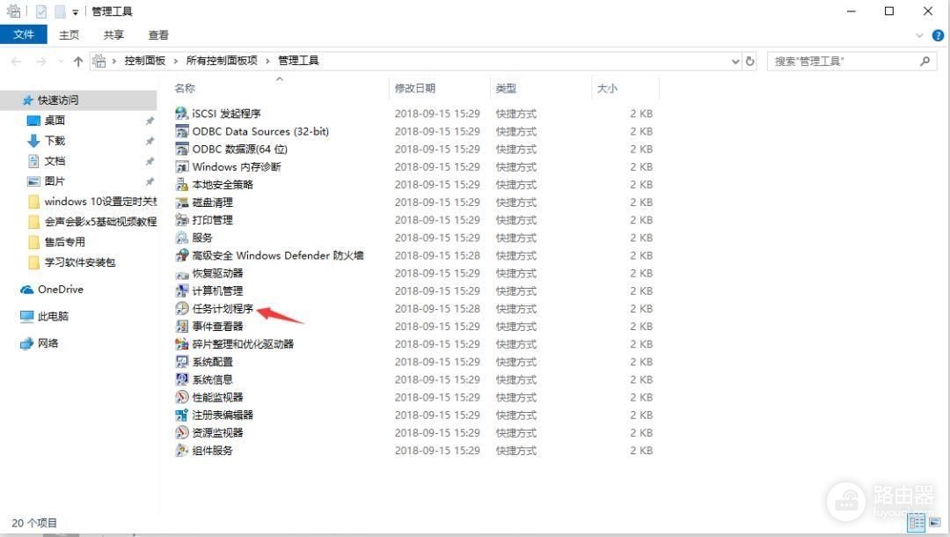Select 网络 in the navigation pane
This screenshot has height=537, width=950.
[40, 343]
